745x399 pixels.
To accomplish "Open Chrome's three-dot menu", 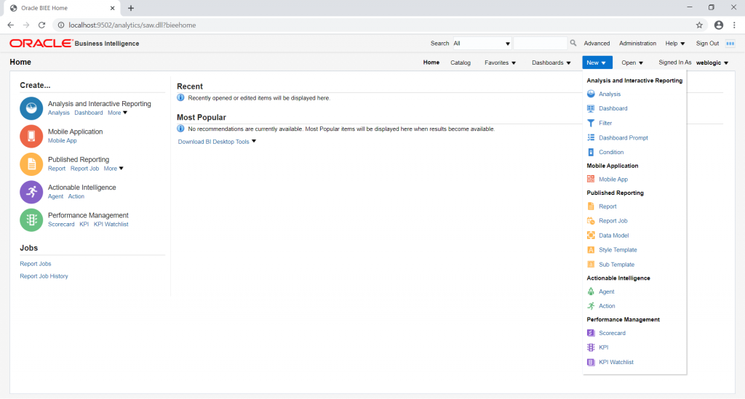I will 735,25.
